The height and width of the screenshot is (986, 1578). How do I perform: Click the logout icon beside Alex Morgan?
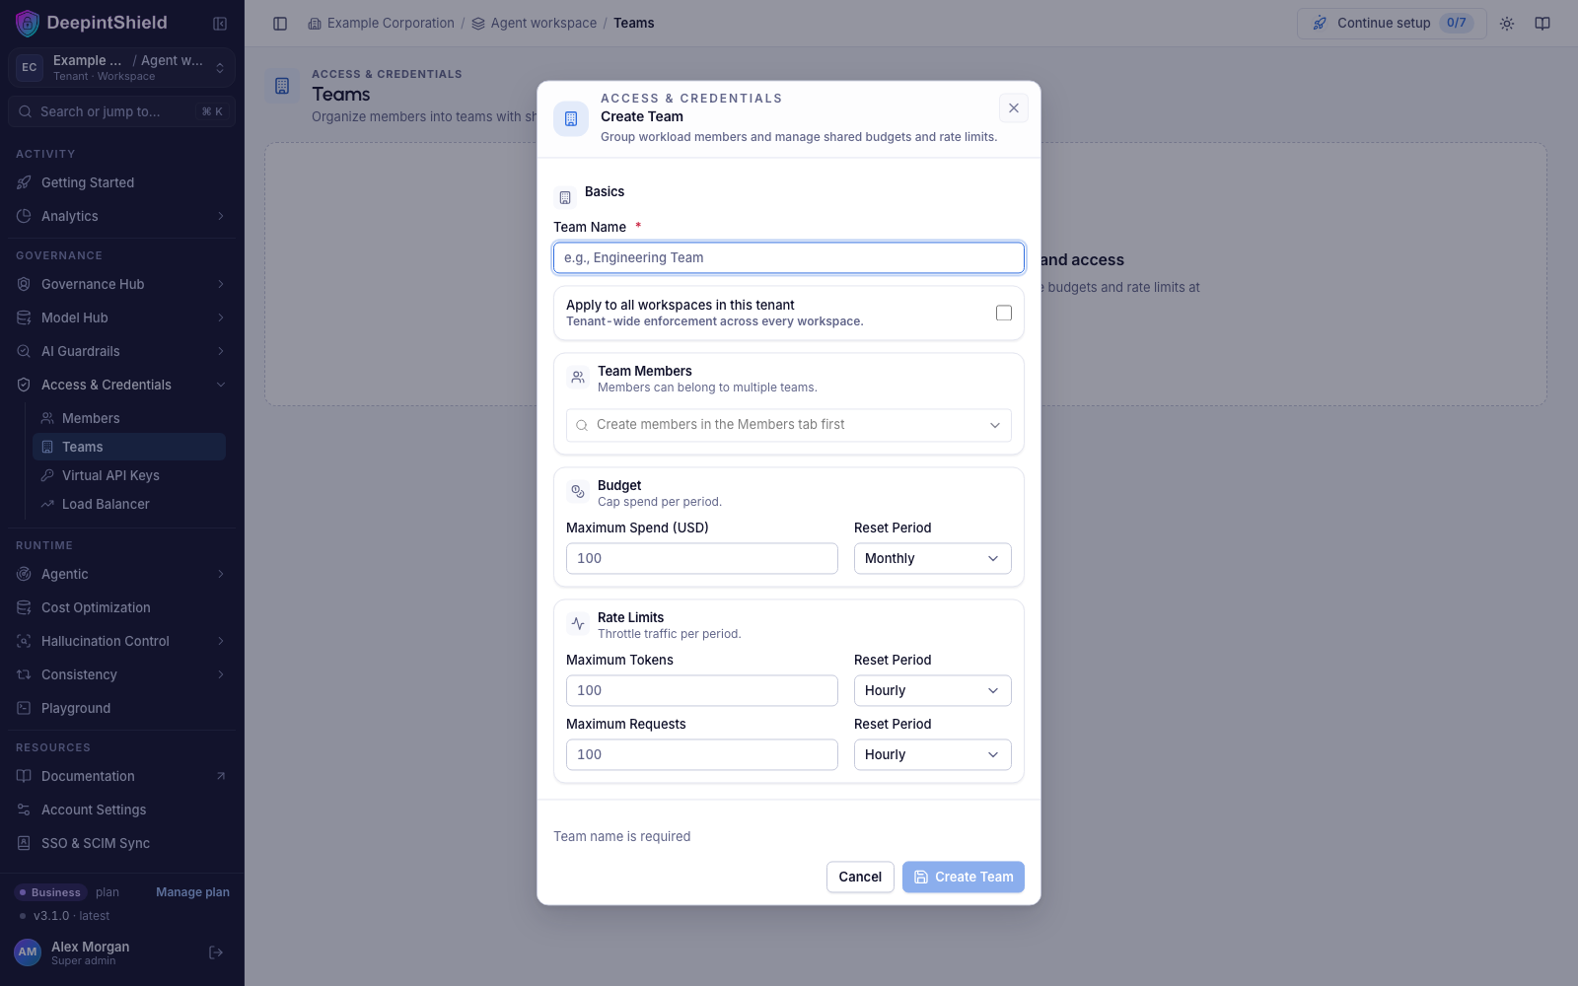[x=216, y=952]
